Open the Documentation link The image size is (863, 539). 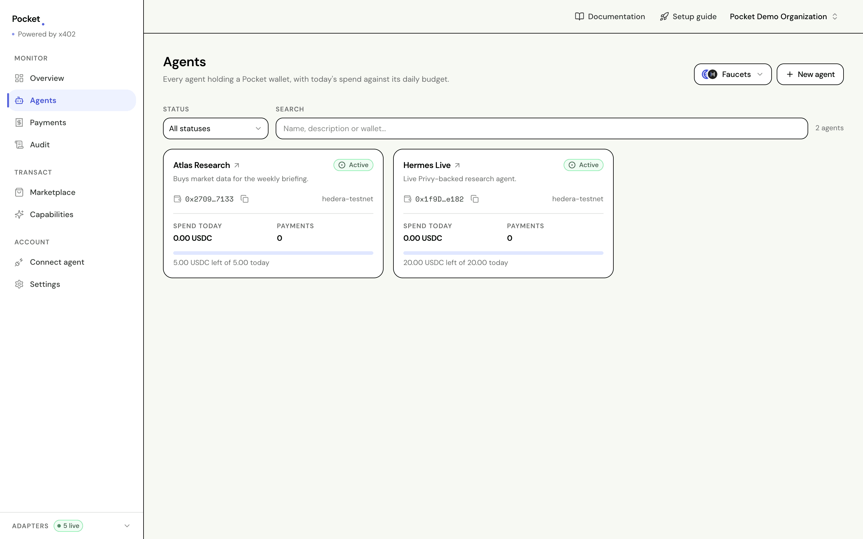[610, 16]
